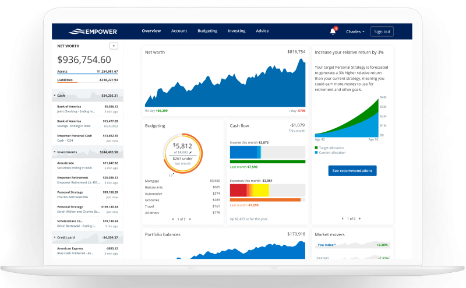Select American Express Blue Cash account
Viewport: 466px width, 288px height.
click(87, 251)
